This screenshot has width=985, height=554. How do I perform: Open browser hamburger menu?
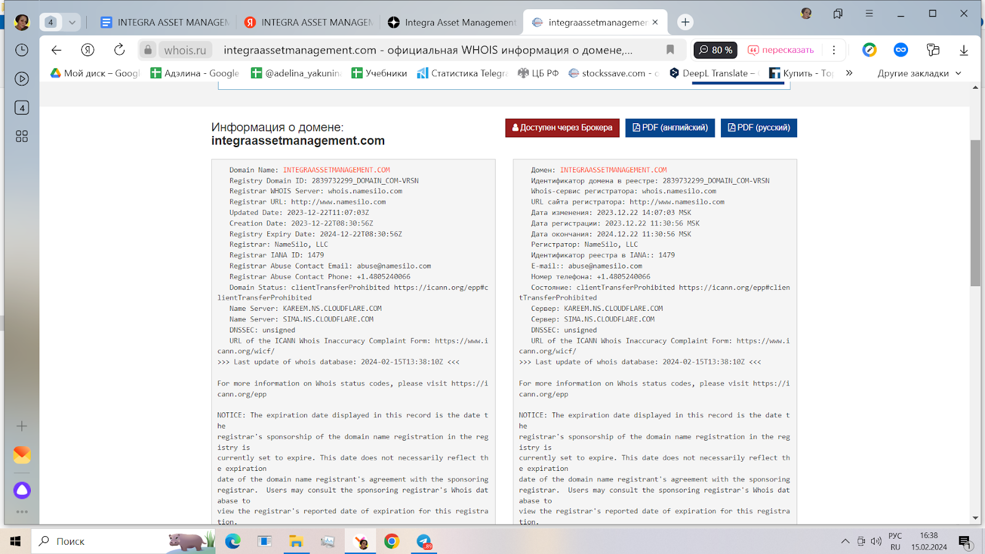(x=869, y=14)
